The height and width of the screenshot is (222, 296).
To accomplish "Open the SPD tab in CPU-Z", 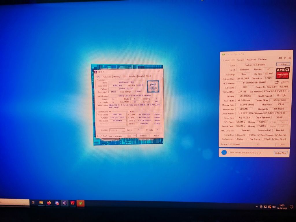I will pos(124,76).
